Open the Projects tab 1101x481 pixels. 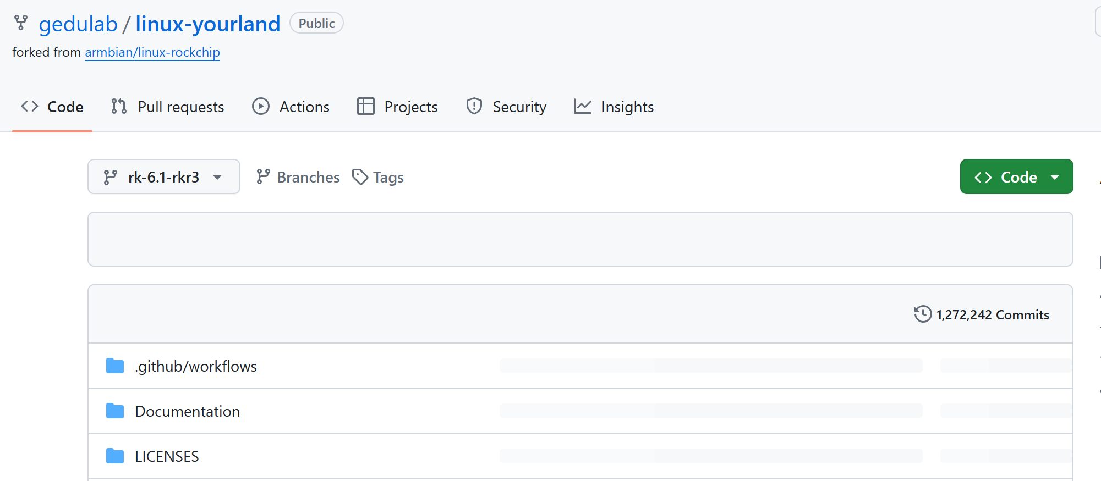tap(397, 107)
